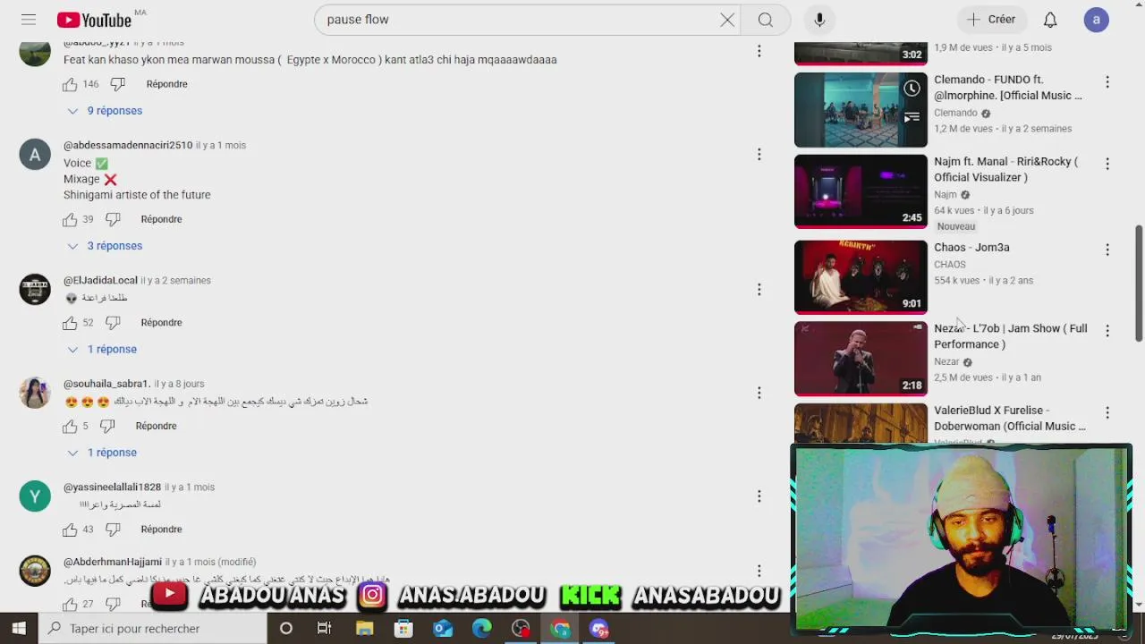Expand the 9 réponses thread

pyautogui.click(x=105, y=111)
